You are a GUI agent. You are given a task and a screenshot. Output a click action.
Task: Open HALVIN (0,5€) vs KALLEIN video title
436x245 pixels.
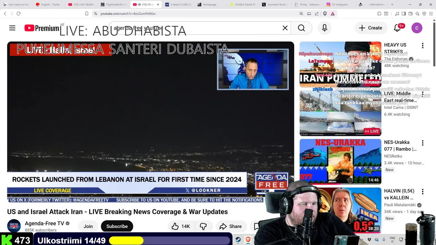[399, 194]
